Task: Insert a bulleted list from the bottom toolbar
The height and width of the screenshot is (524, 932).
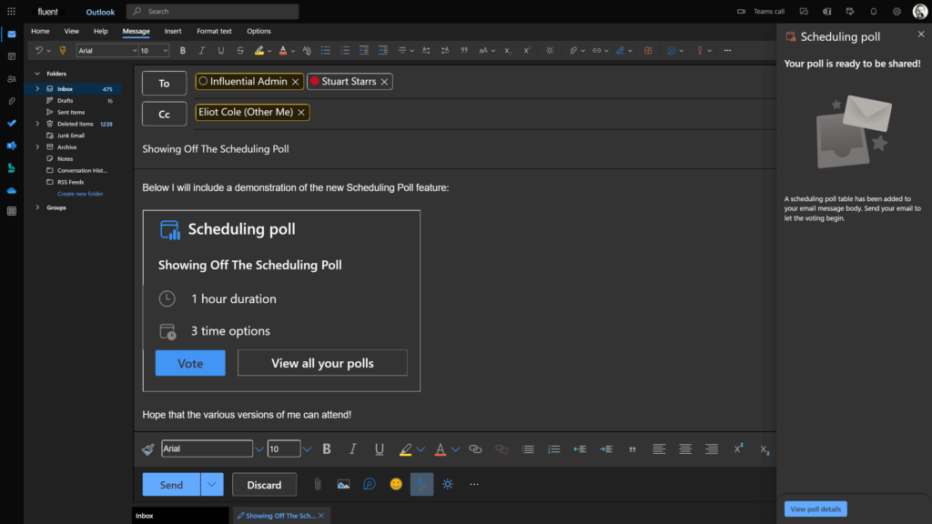Action: (x=527, y=448)
